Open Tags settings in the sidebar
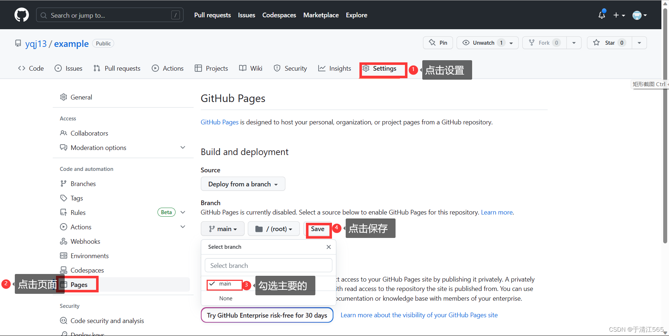 (x=123, y=198)
